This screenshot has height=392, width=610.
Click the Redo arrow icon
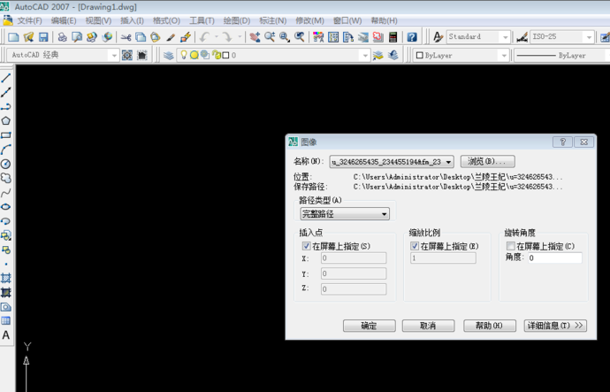coord(227,37)
